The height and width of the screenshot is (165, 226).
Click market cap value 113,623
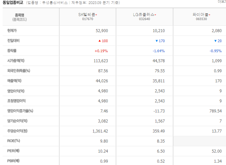click(x=101, y=61)
